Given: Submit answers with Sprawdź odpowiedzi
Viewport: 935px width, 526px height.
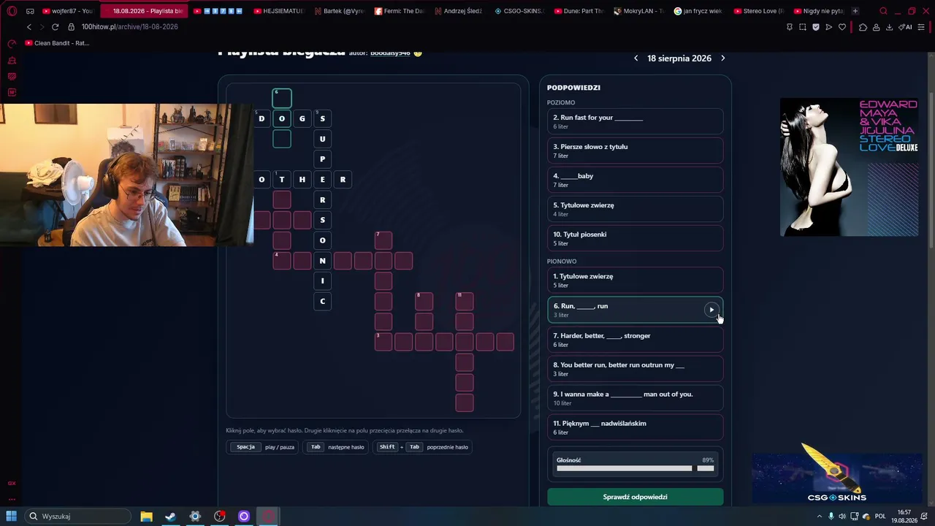Looking at the screenshot, I should coord(636,497).
